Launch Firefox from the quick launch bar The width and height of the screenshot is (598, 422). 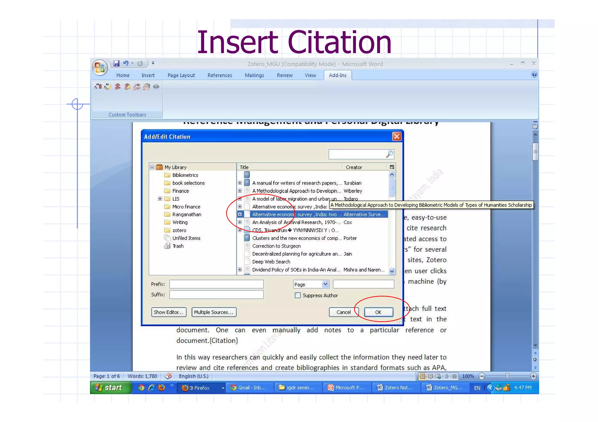[x=161, y=388]
